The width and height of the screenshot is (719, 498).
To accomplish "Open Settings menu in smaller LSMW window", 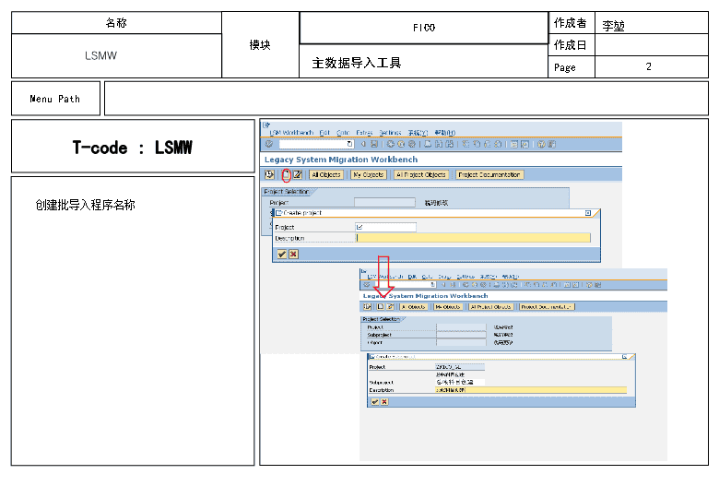I will tap(466, 277).
